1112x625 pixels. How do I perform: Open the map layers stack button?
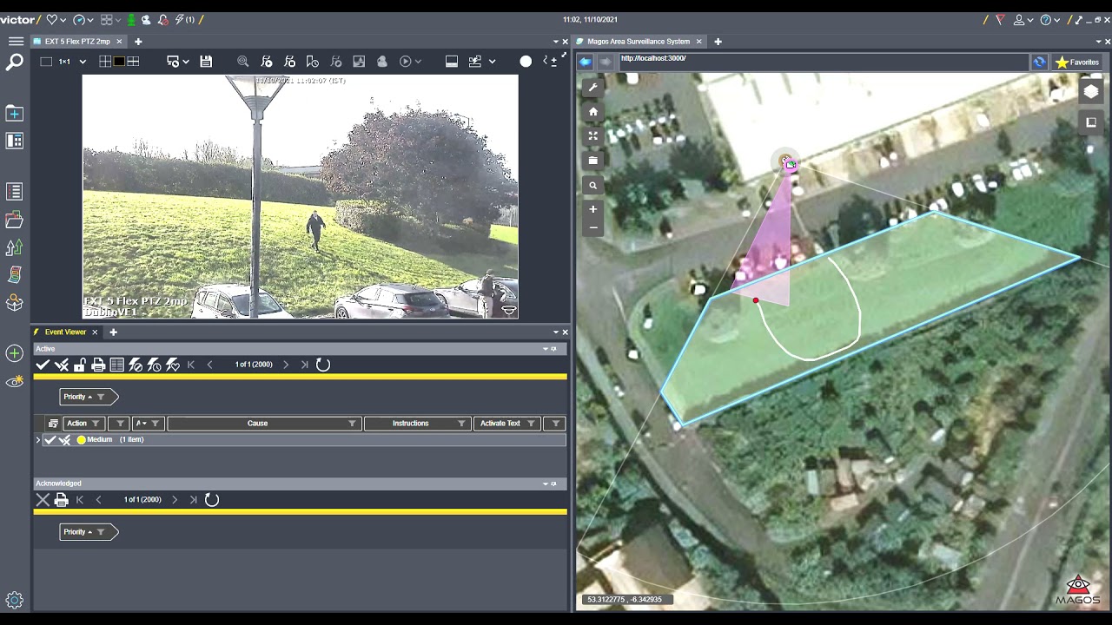pos(1091,91)
